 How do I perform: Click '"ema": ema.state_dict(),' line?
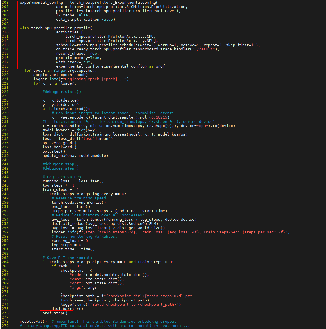tap(97, 279)
